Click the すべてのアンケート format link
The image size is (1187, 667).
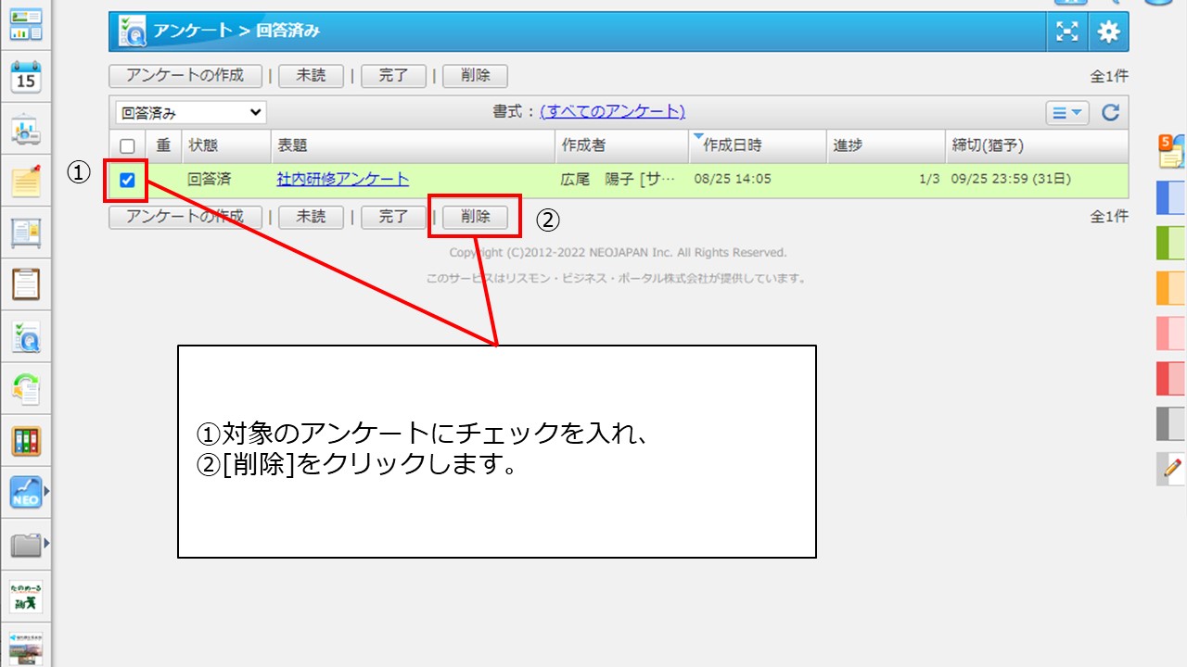[x=612, y=111]
